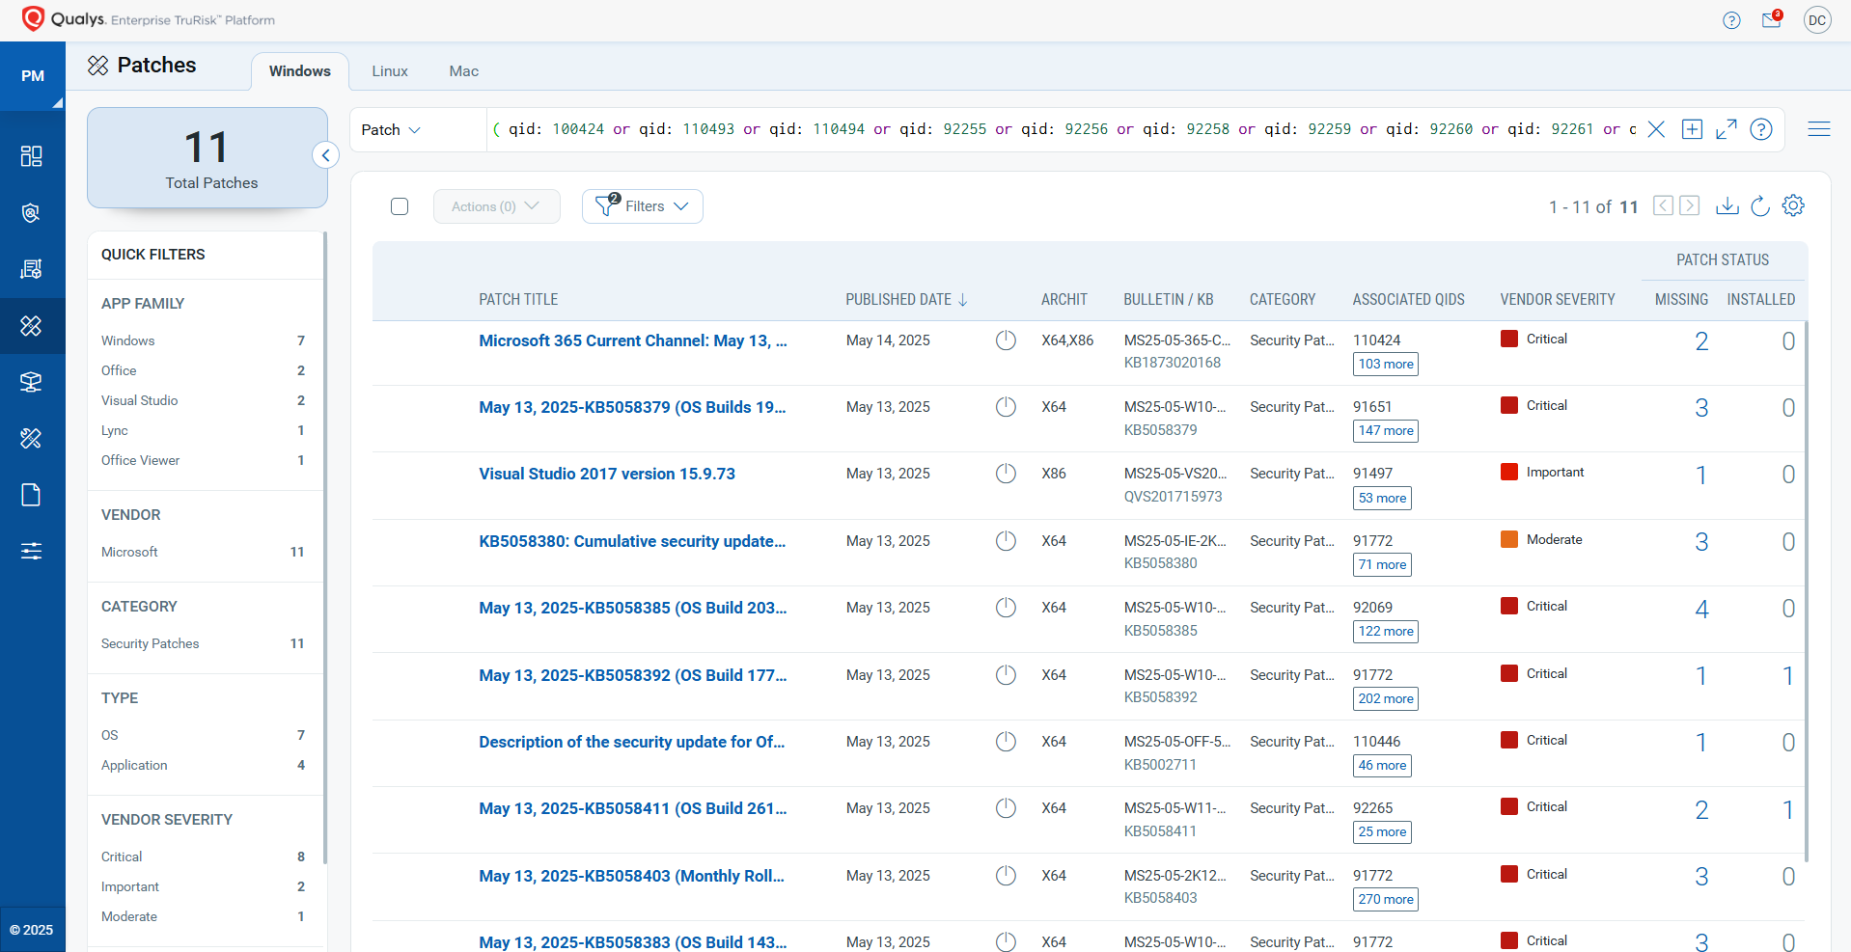This screenshot has height=952, width=1851.
Task: Open the catalog boxes icon in sidebar
Action: [31, 382]
